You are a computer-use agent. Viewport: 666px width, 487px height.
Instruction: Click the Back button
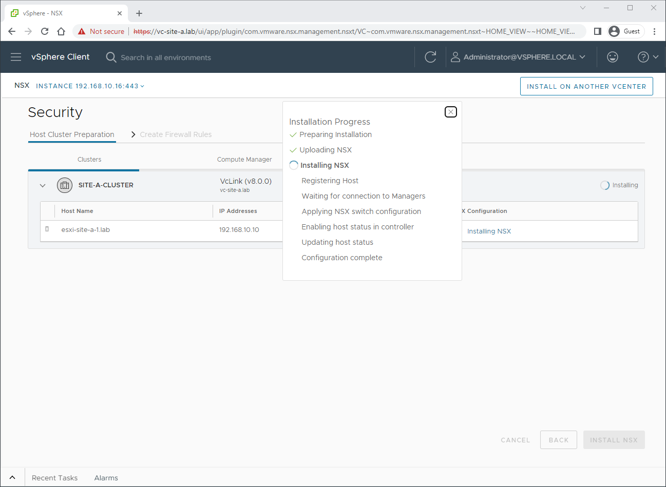coord(559,440)
